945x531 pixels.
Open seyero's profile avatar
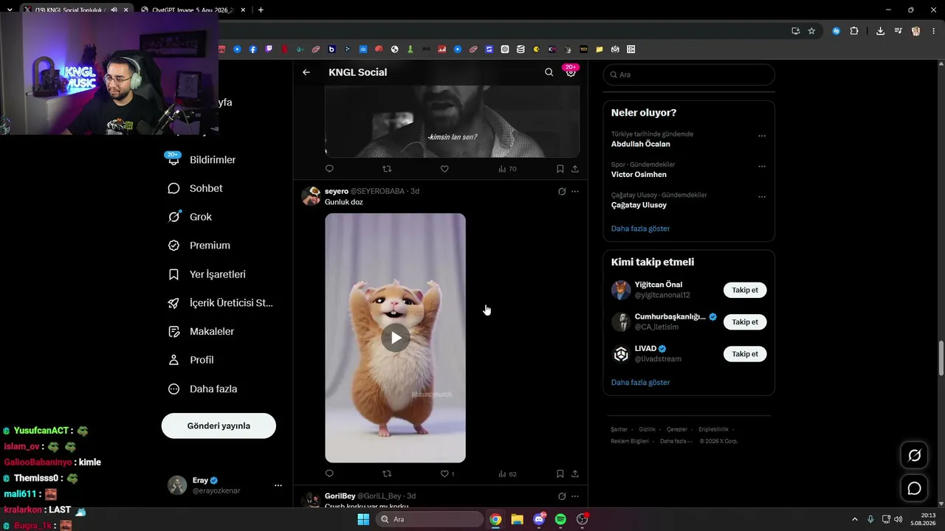pos(311,195)
